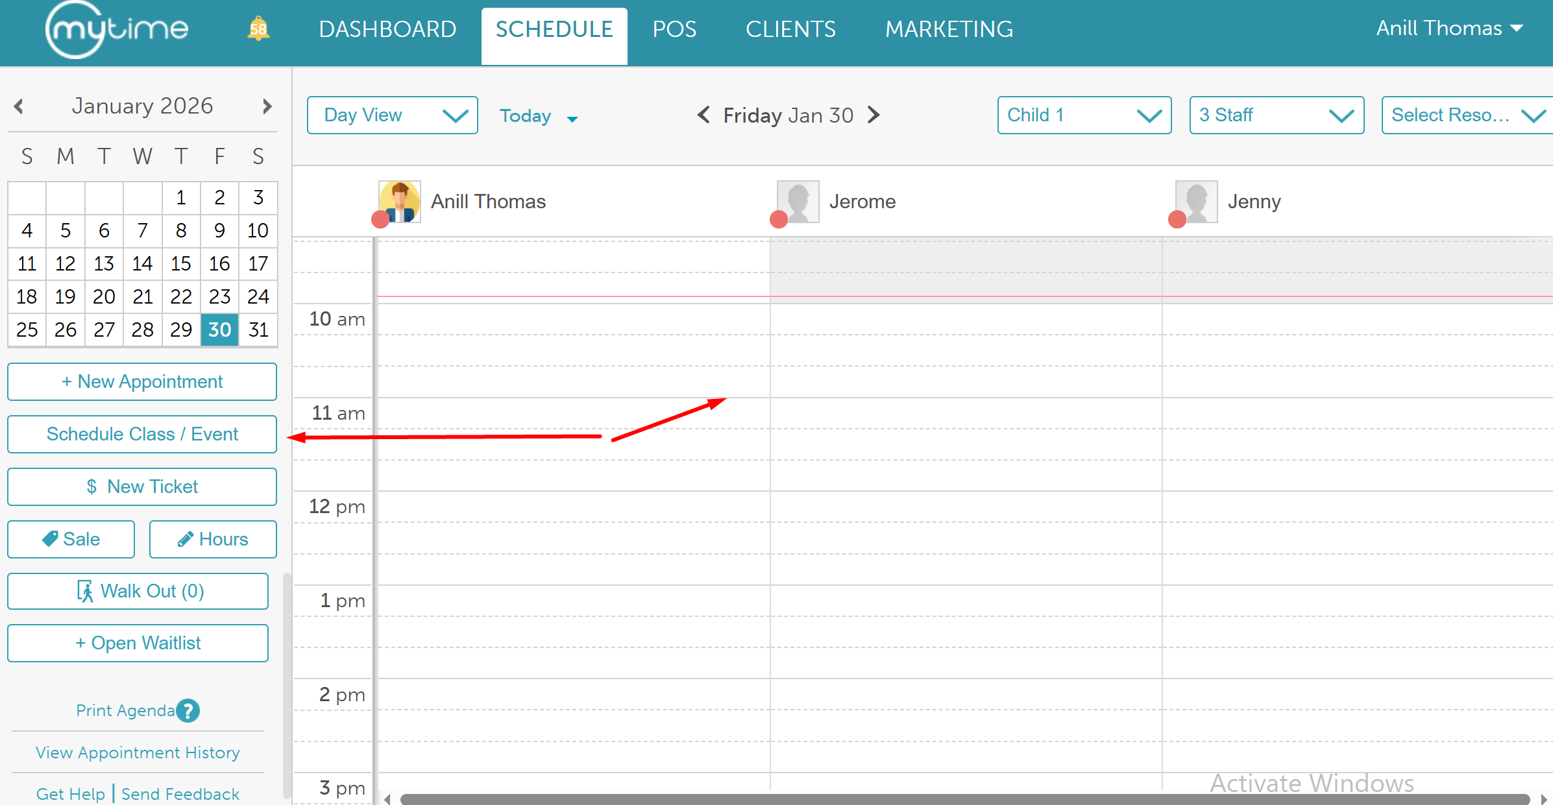Image resolution: width=1553 pixels, height=805 pixels.
Task: Open the CLIENTS tab
Action: click(x=790, y=29)
